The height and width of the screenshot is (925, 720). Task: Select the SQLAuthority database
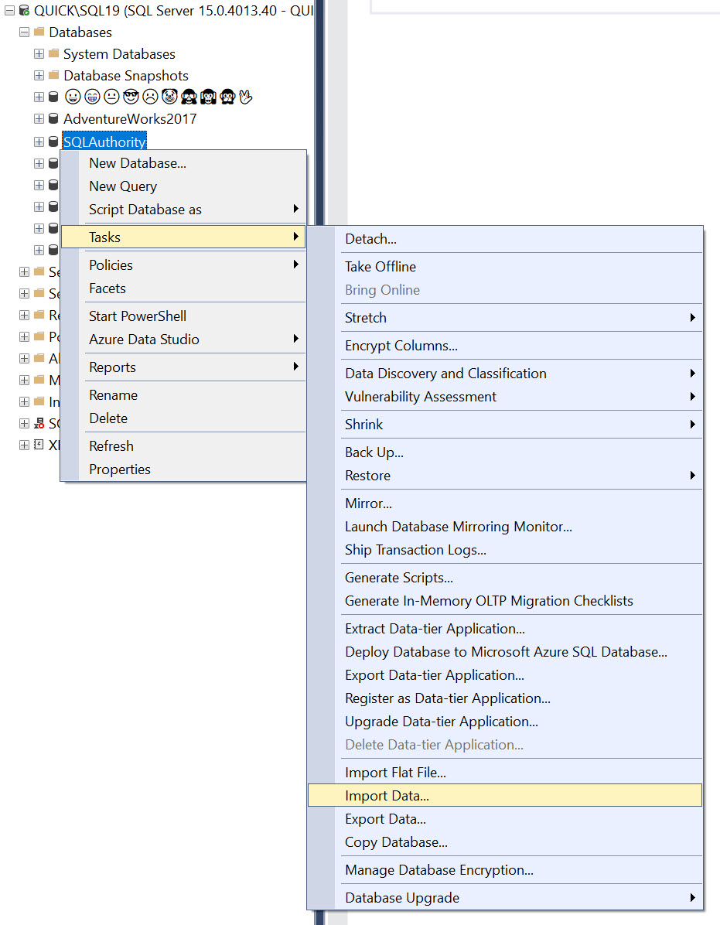[104, 142]
